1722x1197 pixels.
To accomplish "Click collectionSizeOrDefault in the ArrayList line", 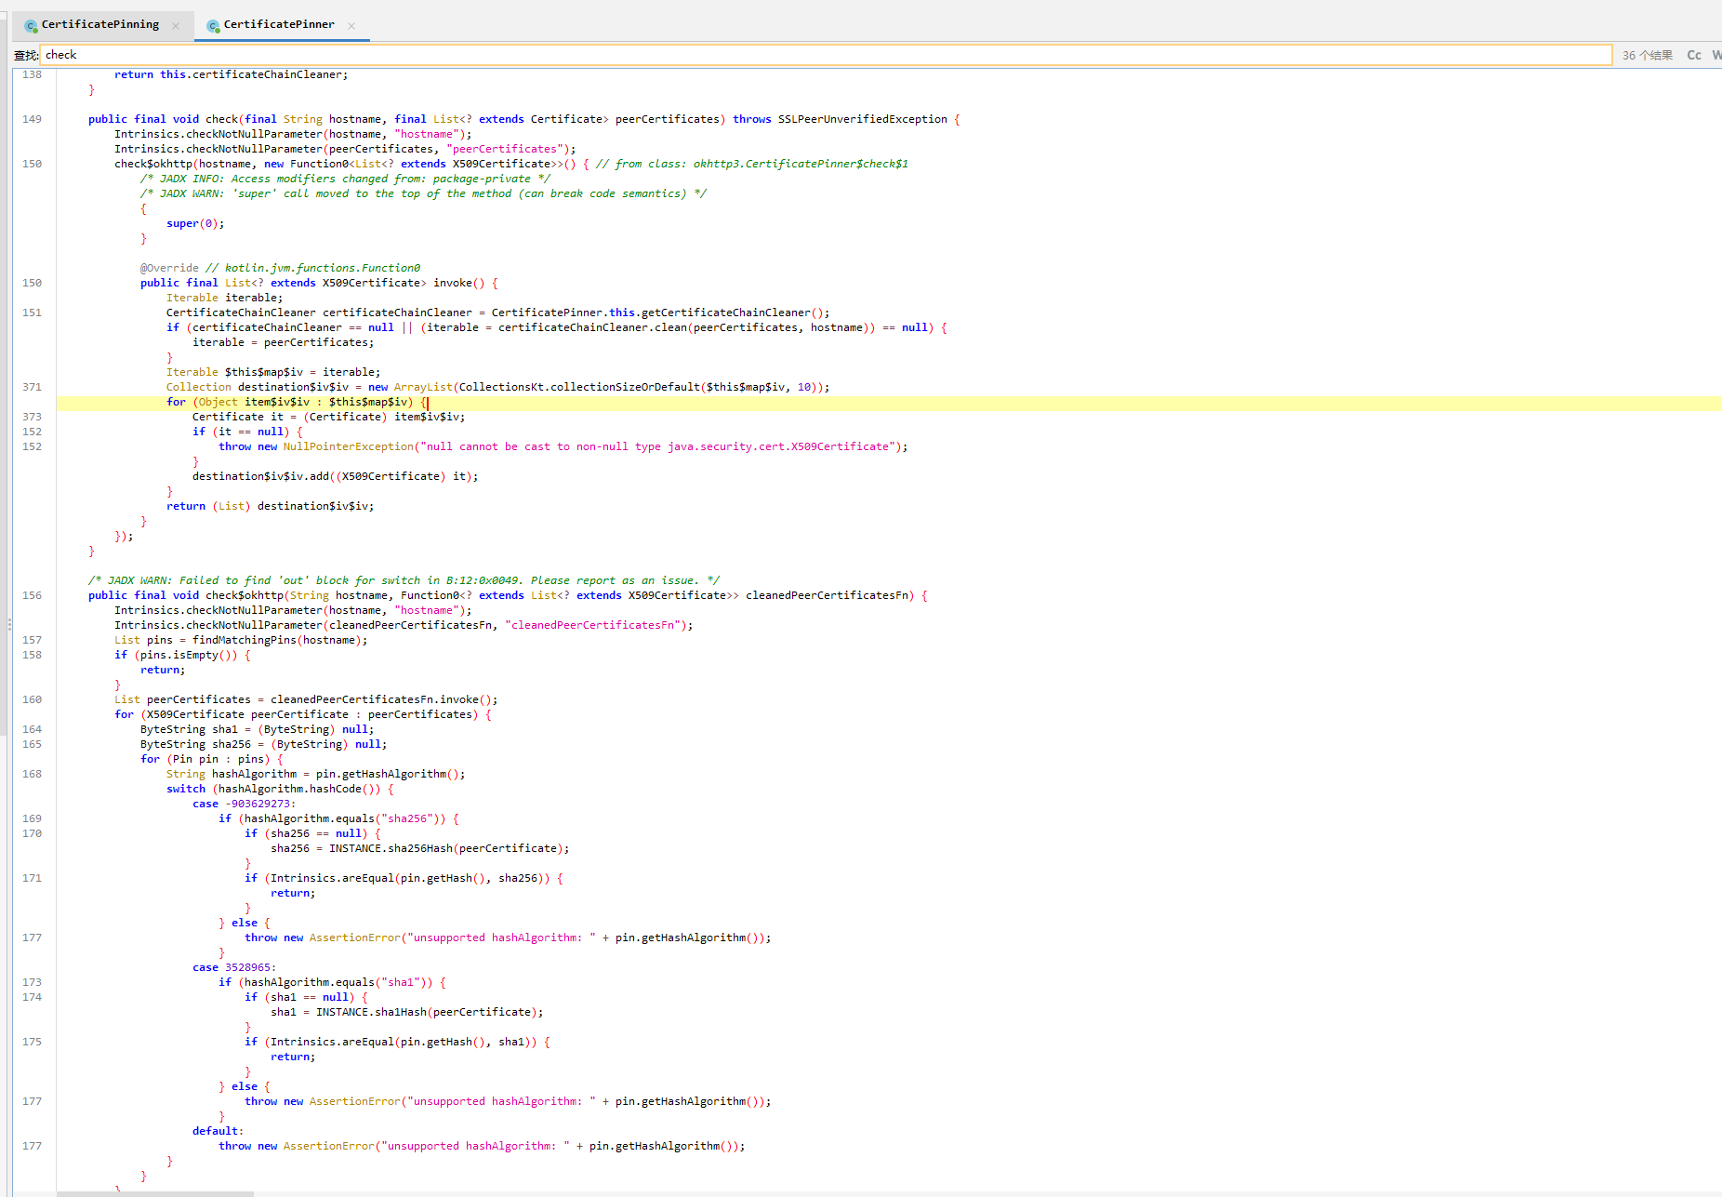I will [x=625, y=387].
